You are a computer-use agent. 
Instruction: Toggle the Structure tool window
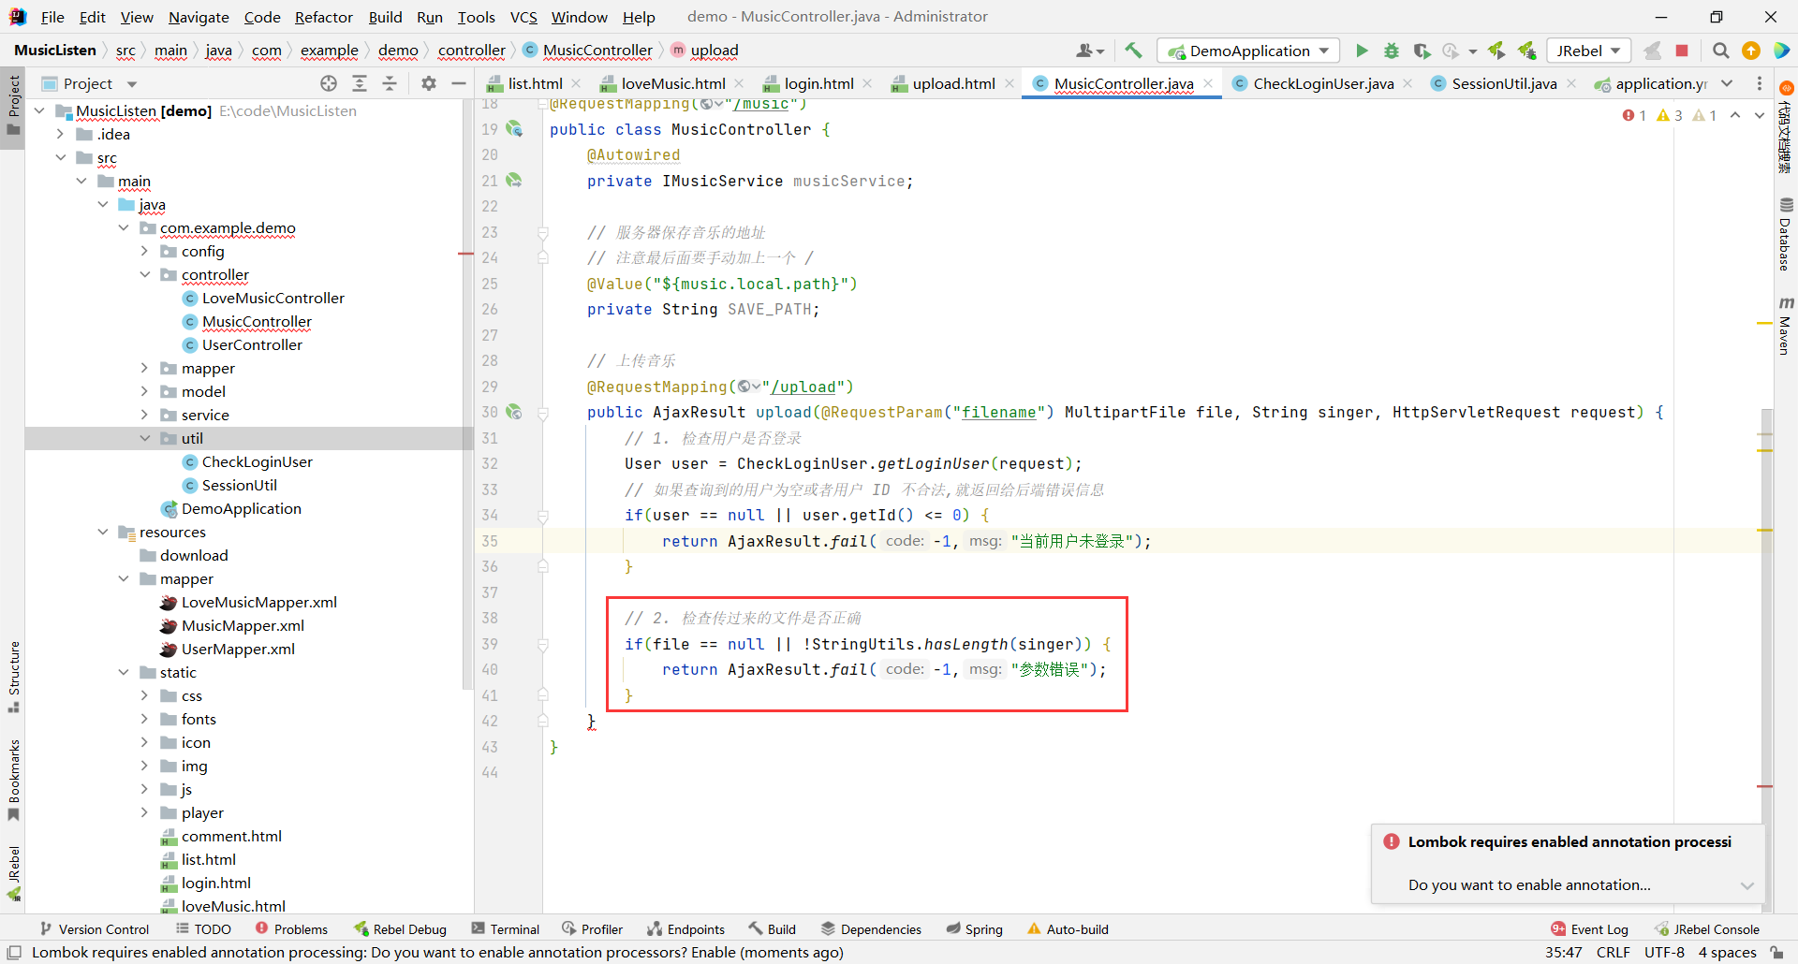(13, 676)
